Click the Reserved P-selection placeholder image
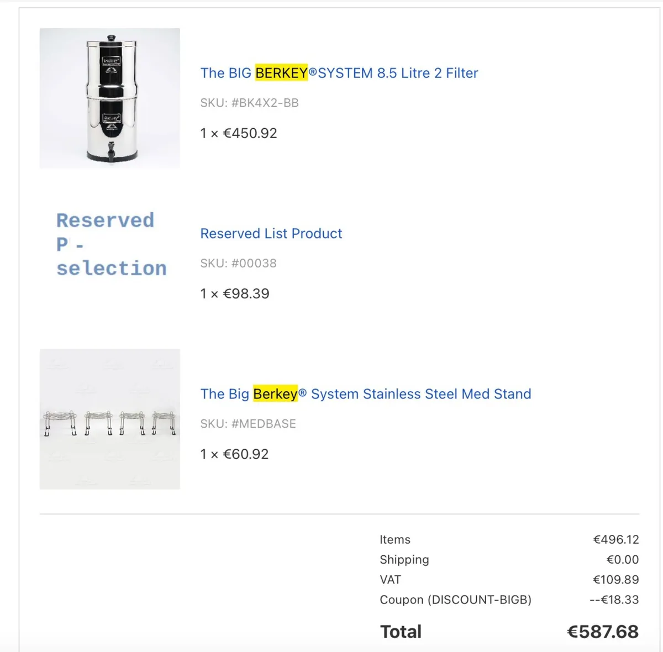 (109, 245)
